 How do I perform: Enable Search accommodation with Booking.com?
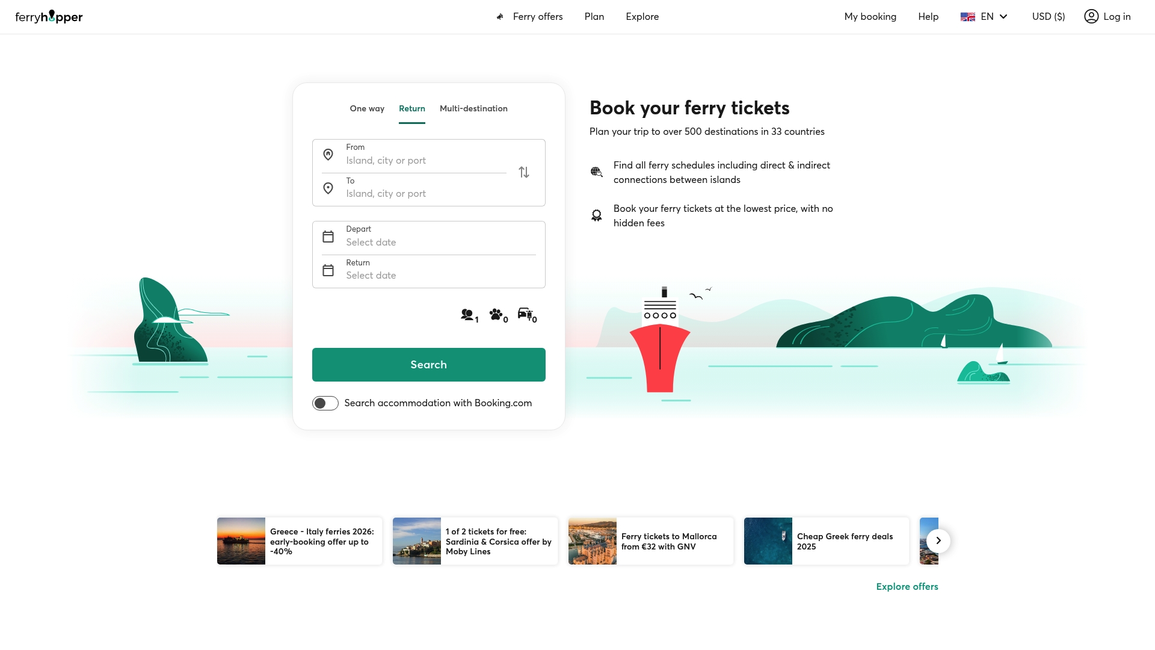(x=325, y=403)
